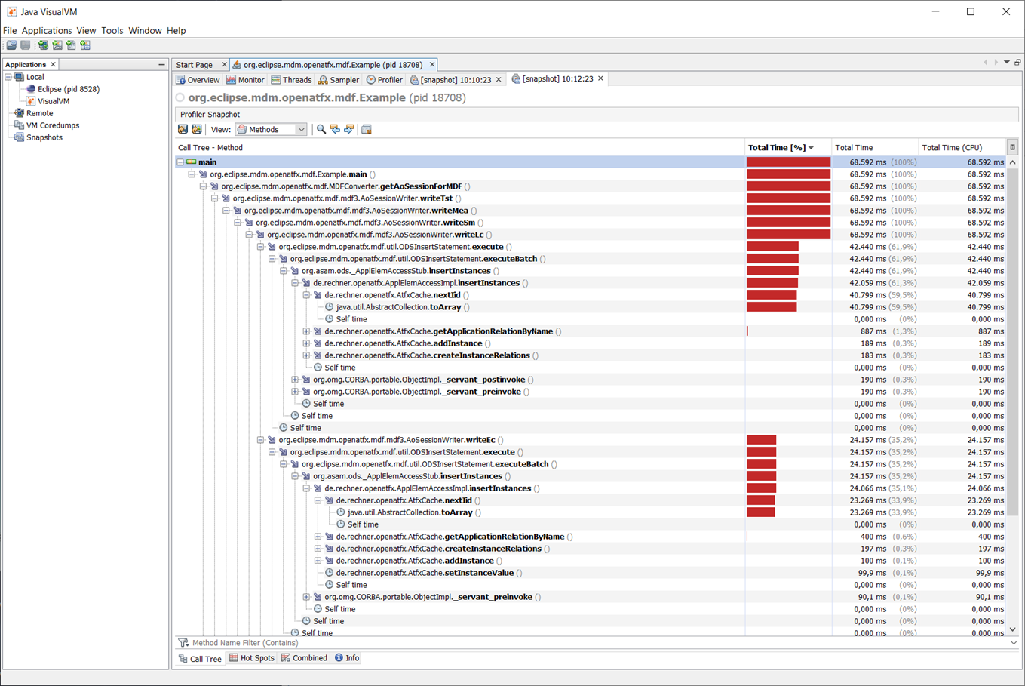Switch to the Threads tab
Screen dimensions: 1025x686
click(291, 80)
